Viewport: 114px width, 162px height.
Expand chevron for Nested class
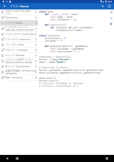tap(36, 18)
